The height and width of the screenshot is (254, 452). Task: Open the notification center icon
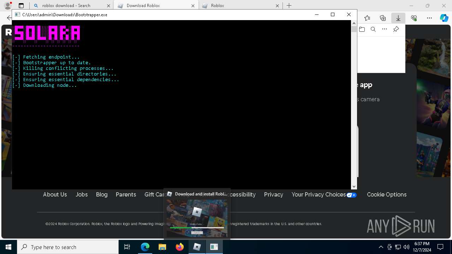coord(440,247)
